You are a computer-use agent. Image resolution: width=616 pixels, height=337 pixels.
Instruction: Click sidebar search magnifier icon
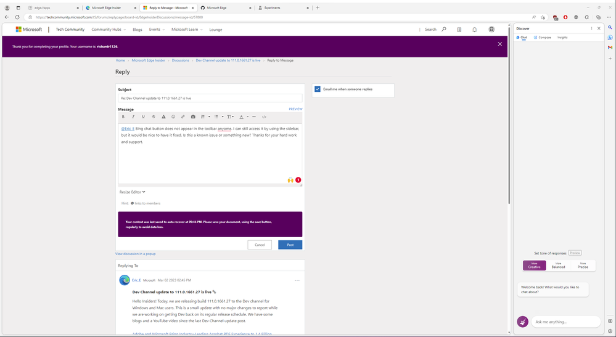point(610,28)
